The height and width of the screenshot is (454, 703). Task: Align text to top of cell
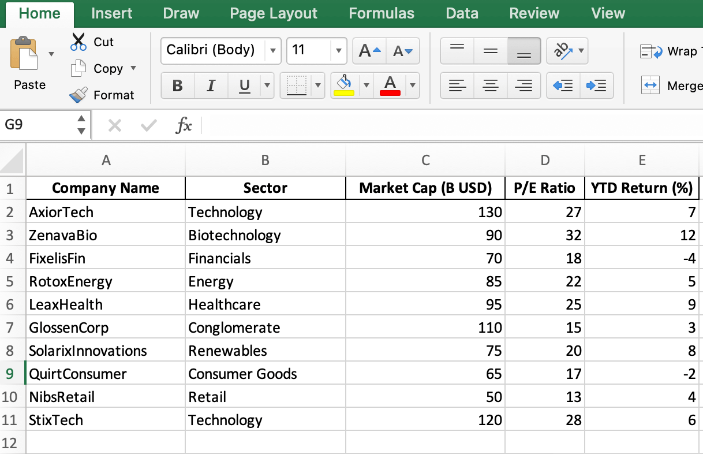tap(457, 51)
